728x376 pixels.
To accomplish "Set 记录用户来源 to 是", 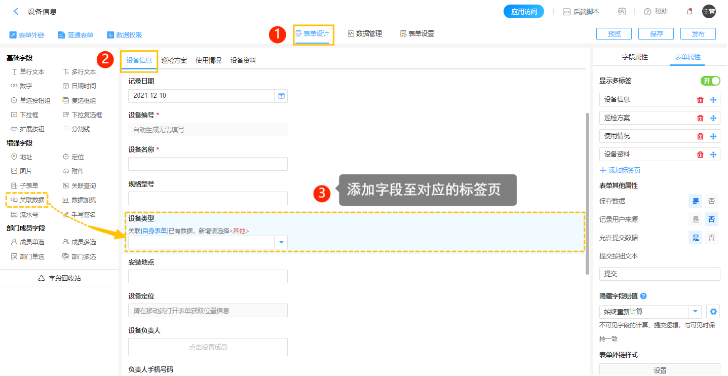I will 696,219.
